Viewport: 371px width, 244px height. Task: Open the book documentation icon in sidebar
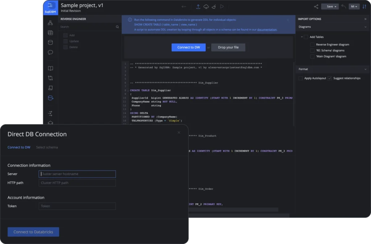coord(50,68)
